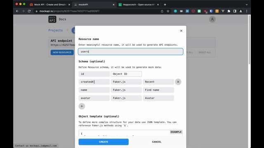This screenshot has width=264, height=148.
Task: Switch to the mockAPI tab
Action: pos(94,5)
